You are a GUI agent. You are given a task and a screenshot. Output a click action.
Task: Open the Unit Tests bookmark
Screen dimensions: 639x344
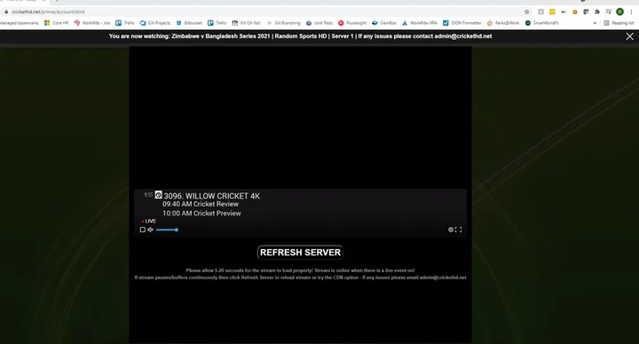click(319, 23)
